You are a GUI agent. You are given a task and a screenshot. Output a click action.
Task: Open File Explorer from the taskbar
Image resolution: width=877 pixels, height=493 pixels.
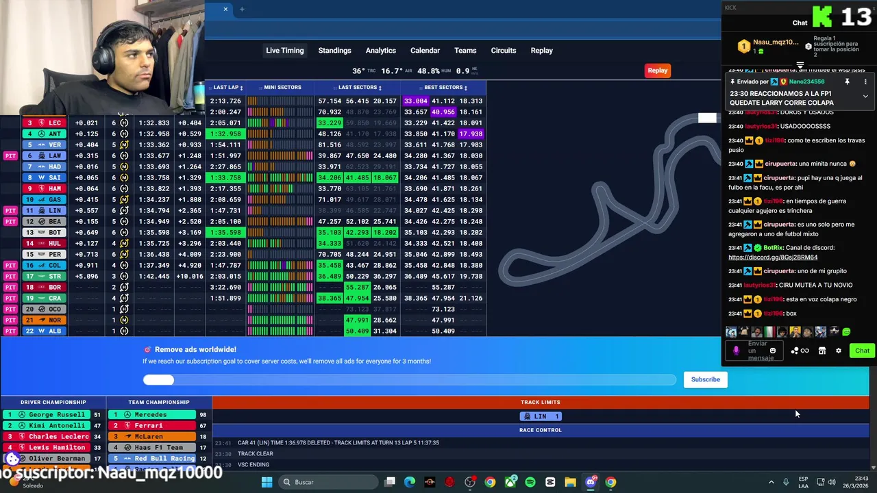(570, 482)
